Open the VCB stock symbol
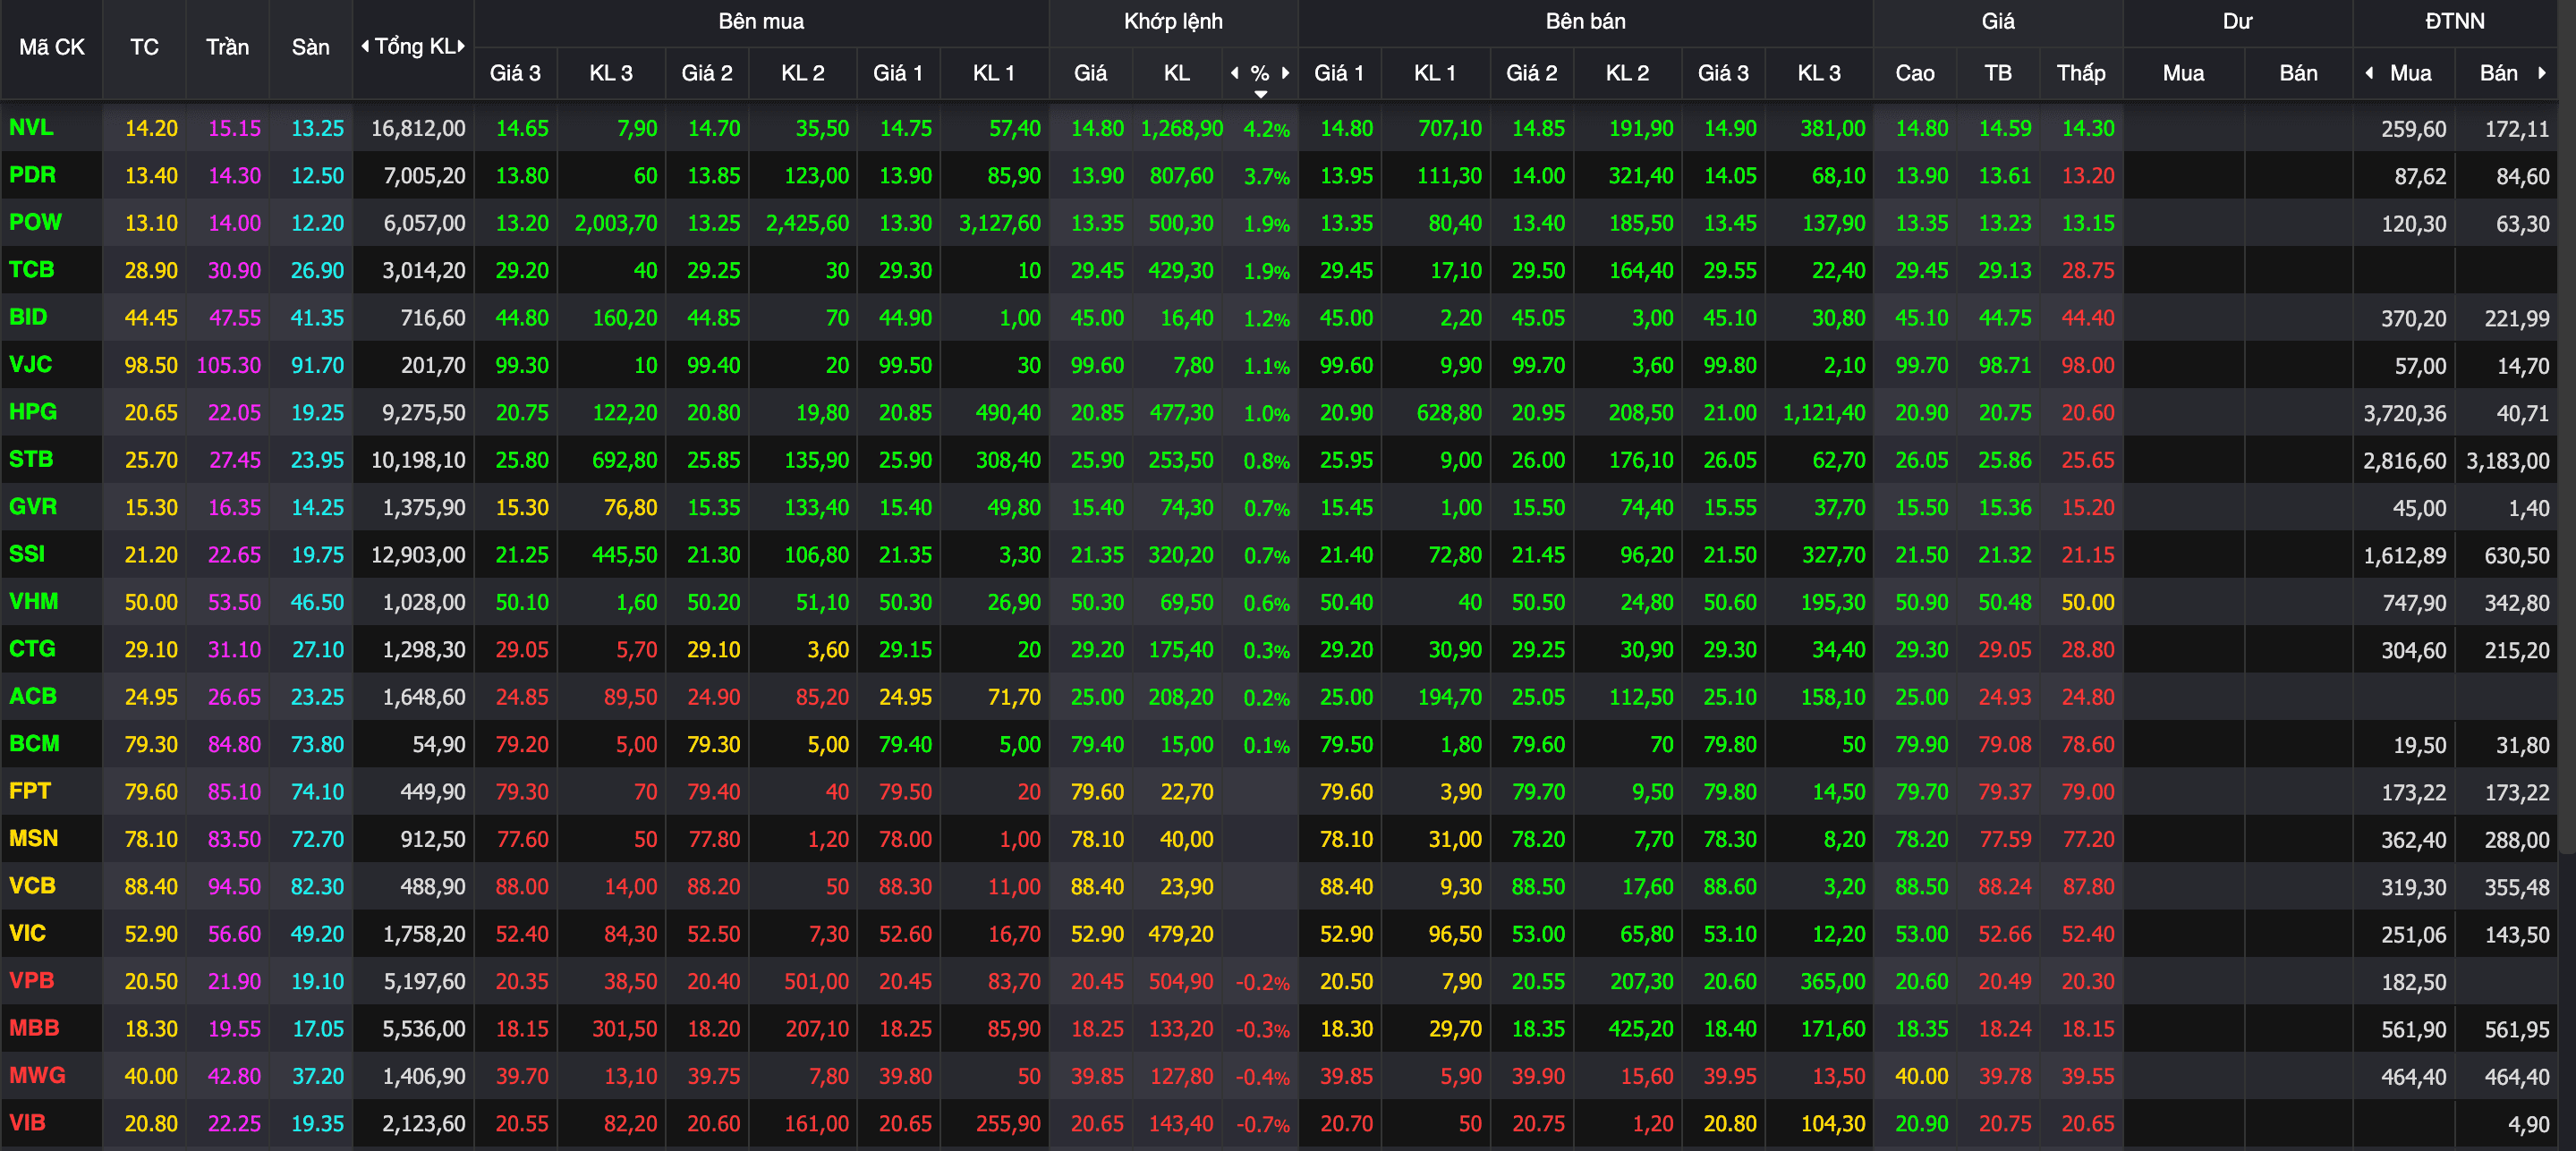The height and width of the screenshot is (1151, 2576). 32,885
